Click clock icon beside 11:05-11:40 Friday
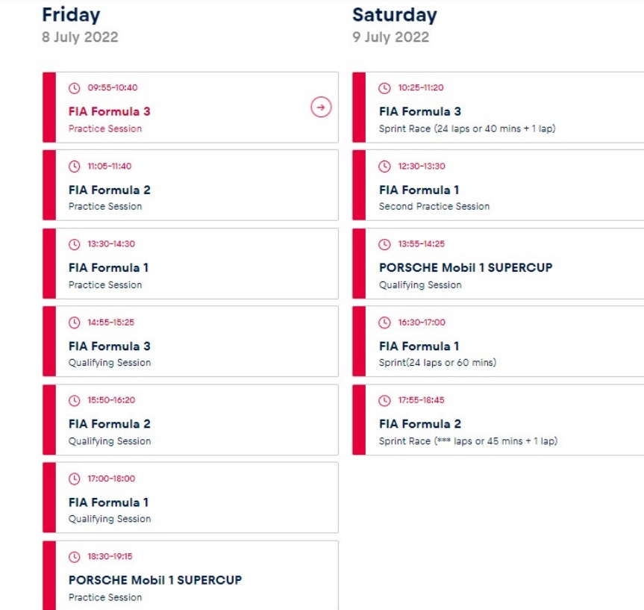This screenshot has width=644, height=610. 74,166
